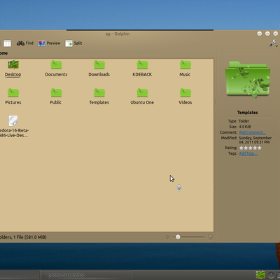Select the Pictures folder icon
Screen dimensions: 280x280
(x=13, y=92)
